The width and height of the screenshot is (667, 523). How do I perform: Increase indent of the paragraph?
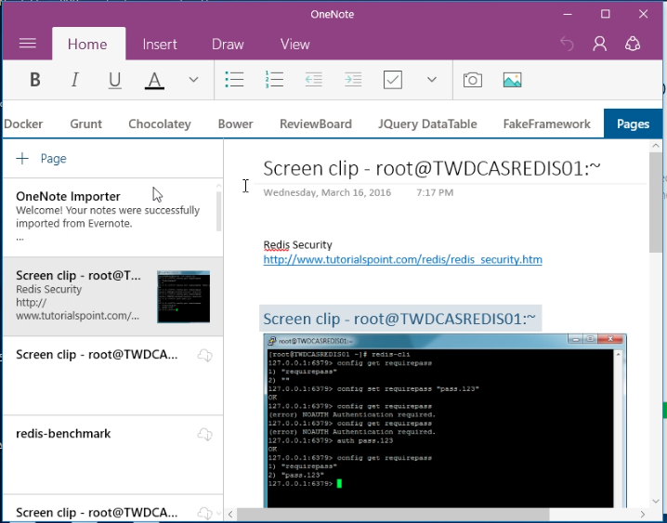click(x=353, y=80)
